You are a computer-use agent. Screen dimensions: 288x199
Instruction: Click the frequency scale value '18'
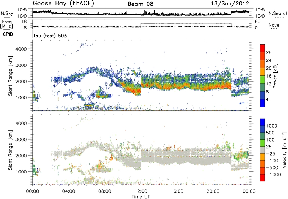pyautogui.click(x=24, y=22)
